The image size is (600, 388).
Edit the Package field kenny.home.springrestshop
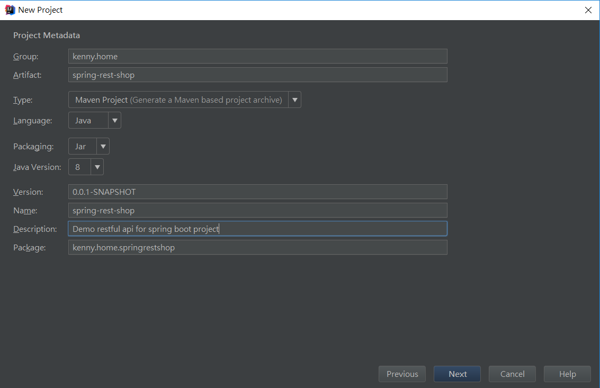(257, 247)
